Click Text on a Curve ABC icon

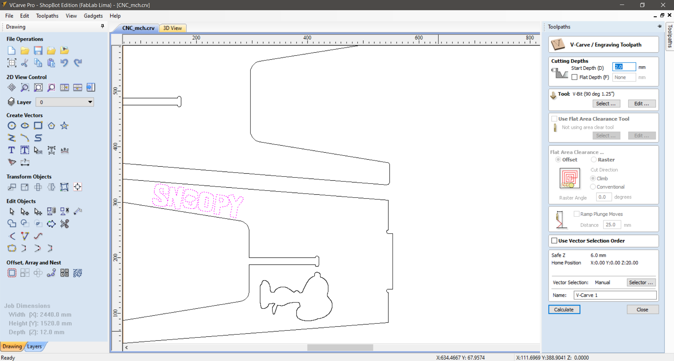click(x=64, y=150)
